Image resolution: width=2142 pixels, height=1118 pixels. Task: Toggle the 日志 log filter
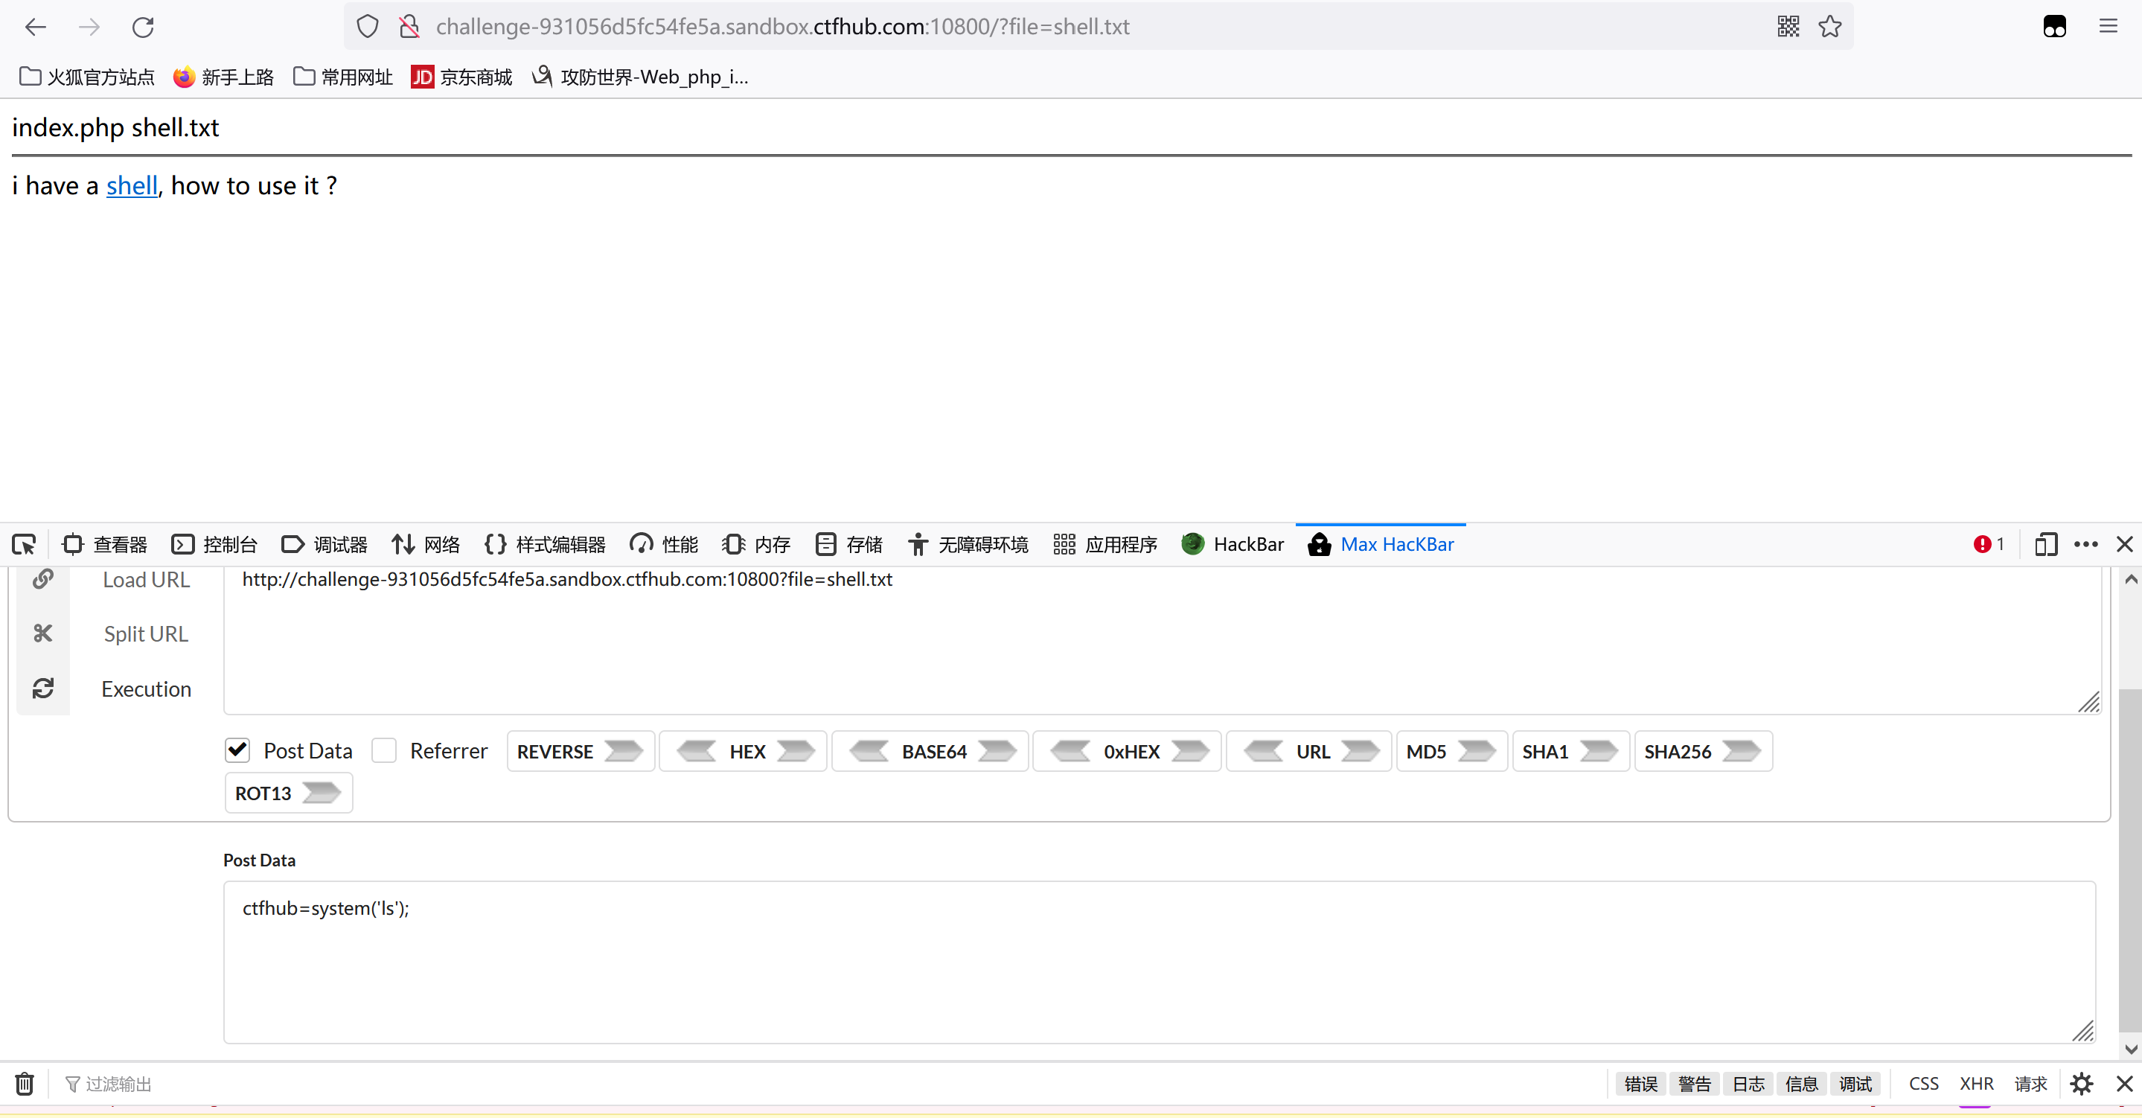(1748, 1084)
